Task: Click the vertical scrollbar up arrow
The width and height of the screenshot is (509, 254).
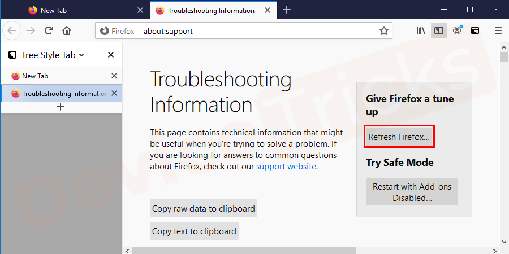Action: (x=504, y=47)
